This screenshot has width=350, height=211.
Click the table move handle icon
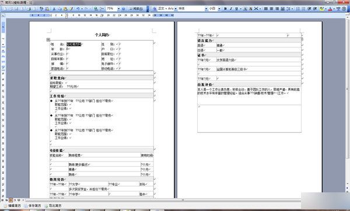[x=48, y=40]
